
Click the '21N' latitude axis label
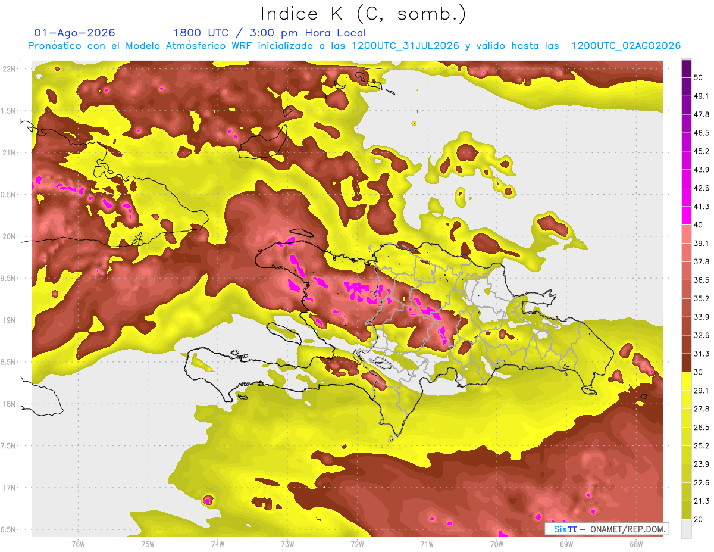(8, 152)
